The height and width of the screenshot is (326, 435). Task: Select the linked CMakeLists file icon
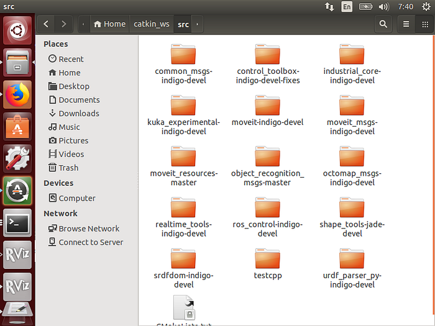pyautogui.click(x=184, y=307)
